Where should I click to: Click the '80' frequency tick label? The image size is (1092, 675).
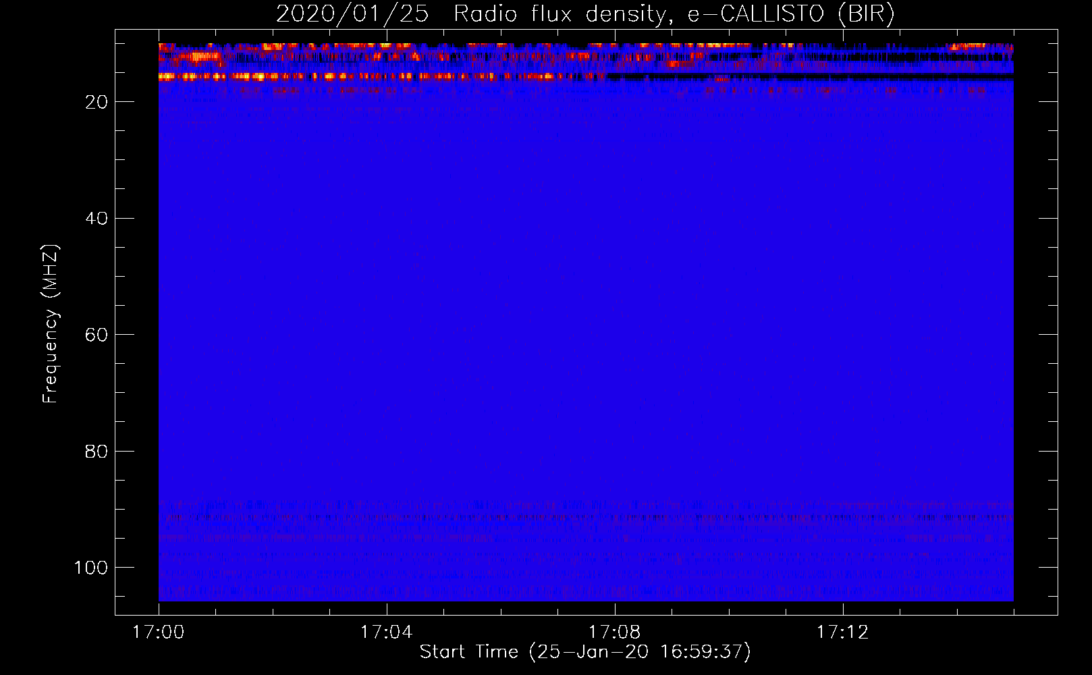(97, 452)
